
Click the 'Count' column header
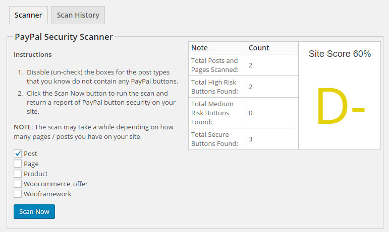click(x=272, y=48)
